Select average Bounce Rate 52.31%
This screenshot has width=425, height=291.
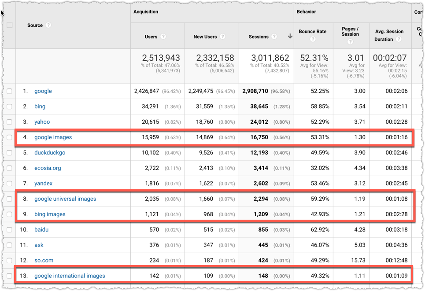click(314, 58)
